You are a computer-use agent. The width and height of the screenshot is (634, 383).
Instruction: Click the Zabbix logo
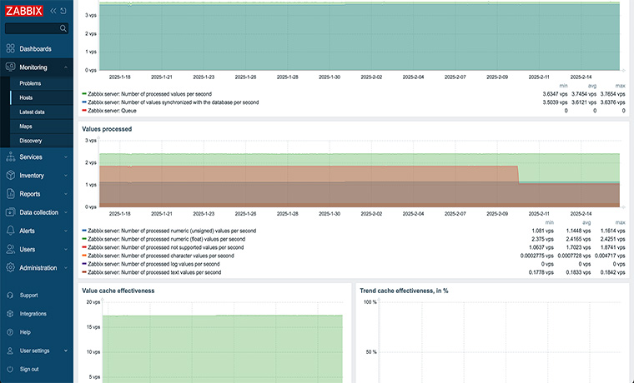click(25, 11)
